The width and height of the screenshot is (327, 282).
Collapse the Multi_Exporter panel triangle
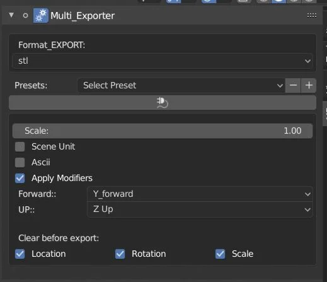pos(11,15)
